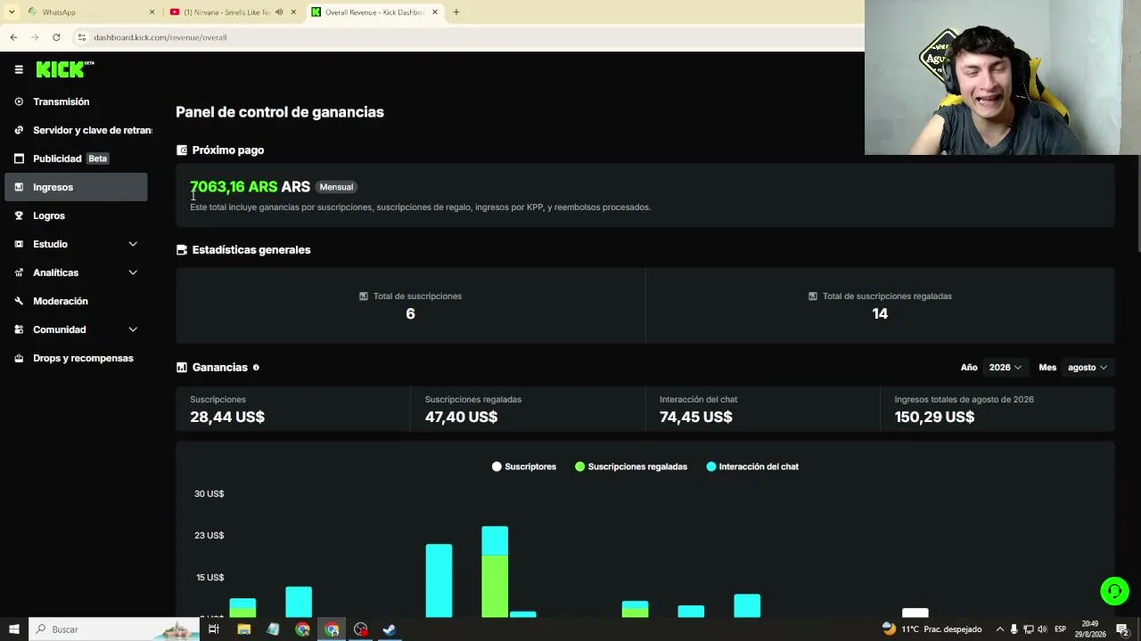The height and width of the screenshot is (641, 1141).
Task: Close the Nirvana YouTube tab
Action: pos(293,12)
